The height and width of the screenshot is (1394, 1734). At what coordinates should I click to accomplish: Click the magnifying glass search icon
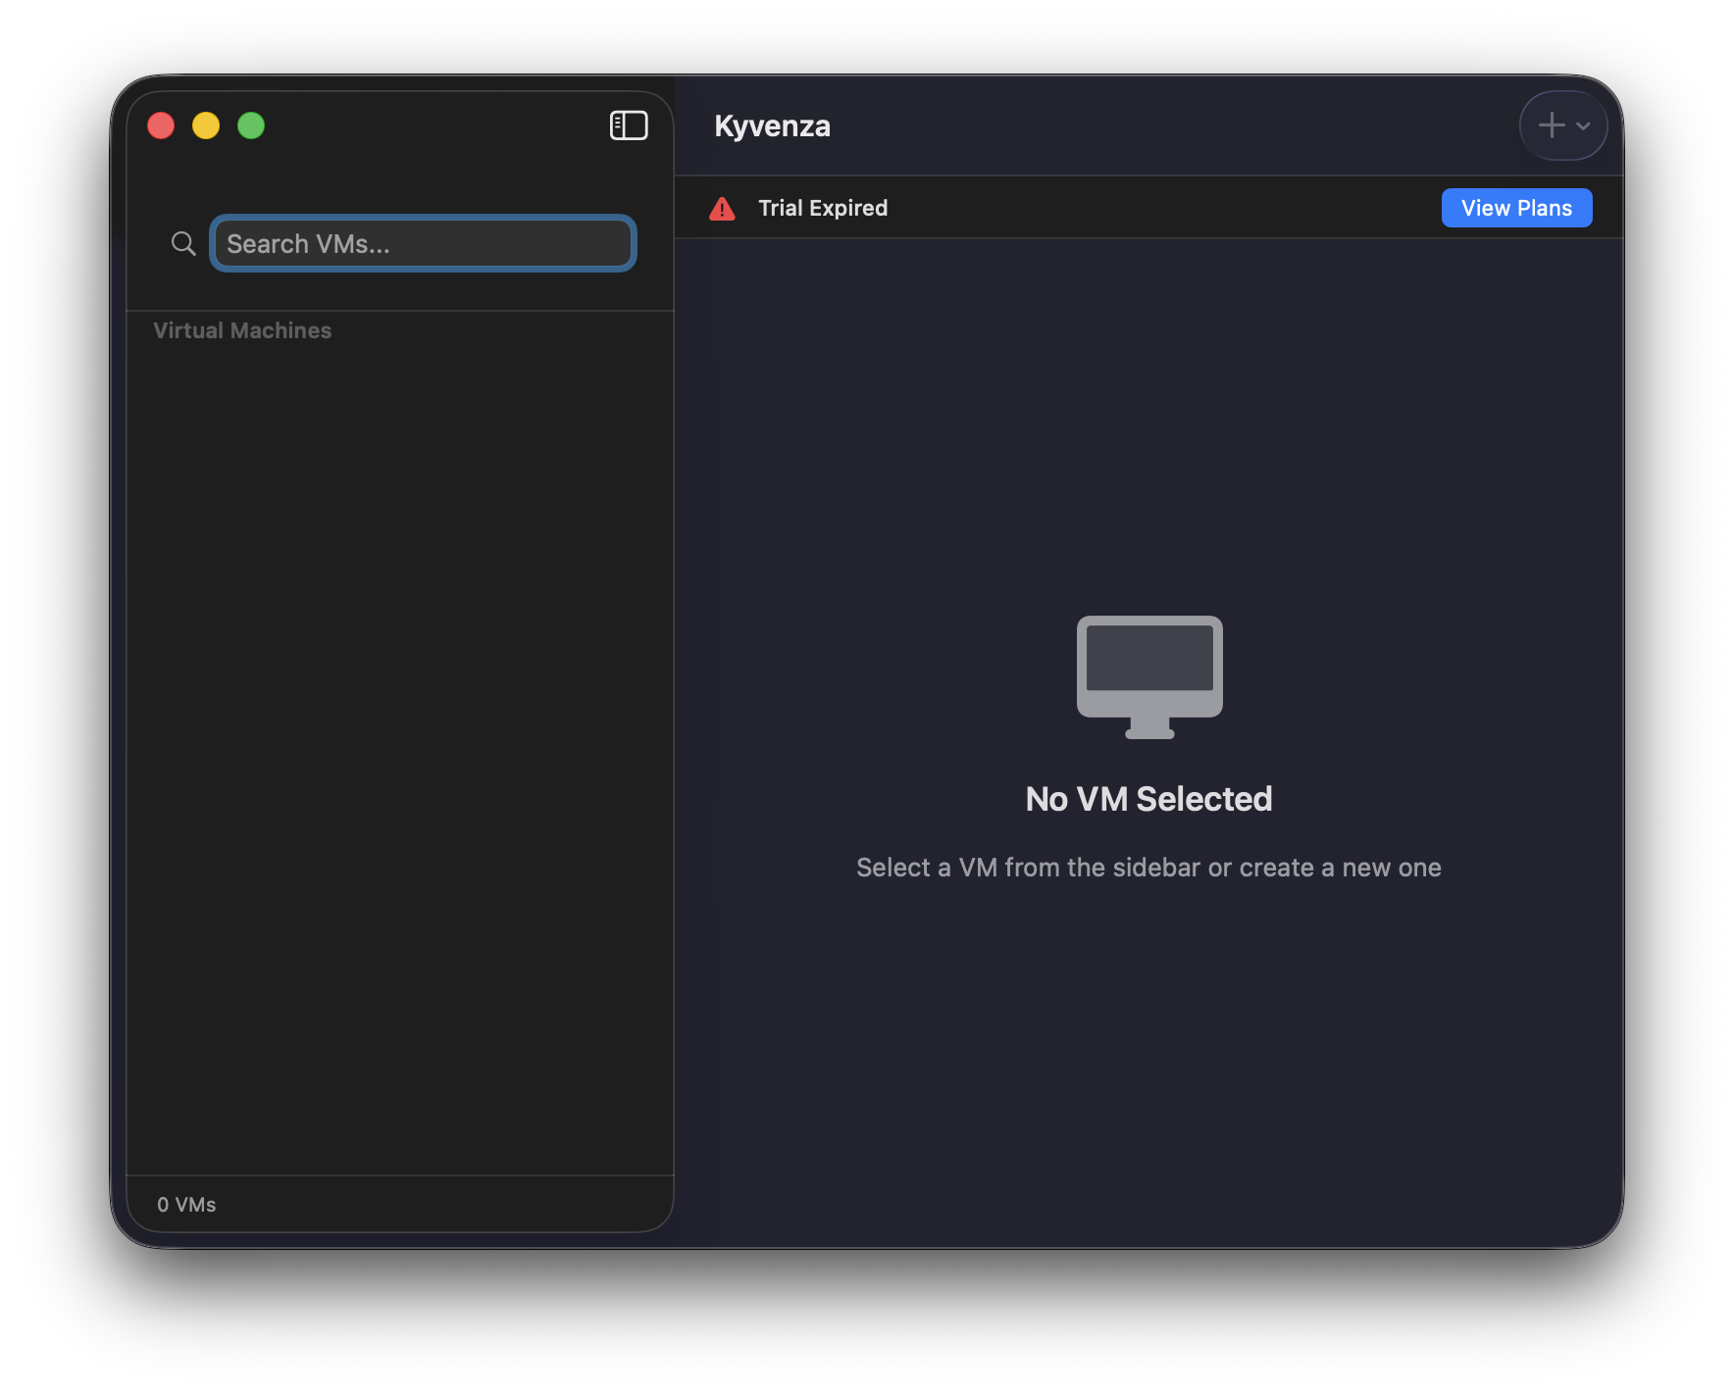pyautogui.click(x=183, y=243)
